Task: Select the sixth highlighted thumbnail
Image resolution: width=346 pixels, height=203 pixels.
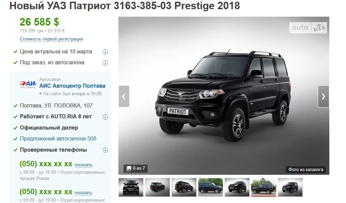Action: tap(263, 187)
